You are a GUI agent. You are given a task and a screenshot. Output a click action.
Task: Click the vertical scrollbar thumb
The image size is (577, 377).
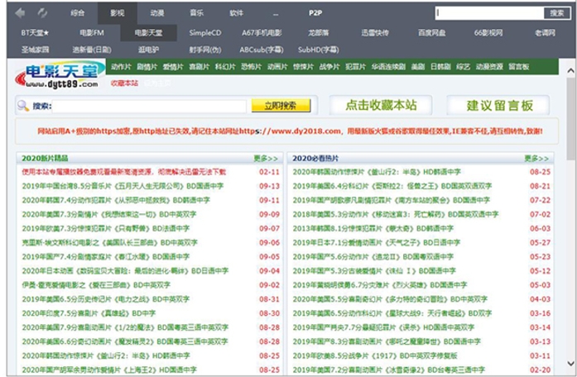coord(570,118)
